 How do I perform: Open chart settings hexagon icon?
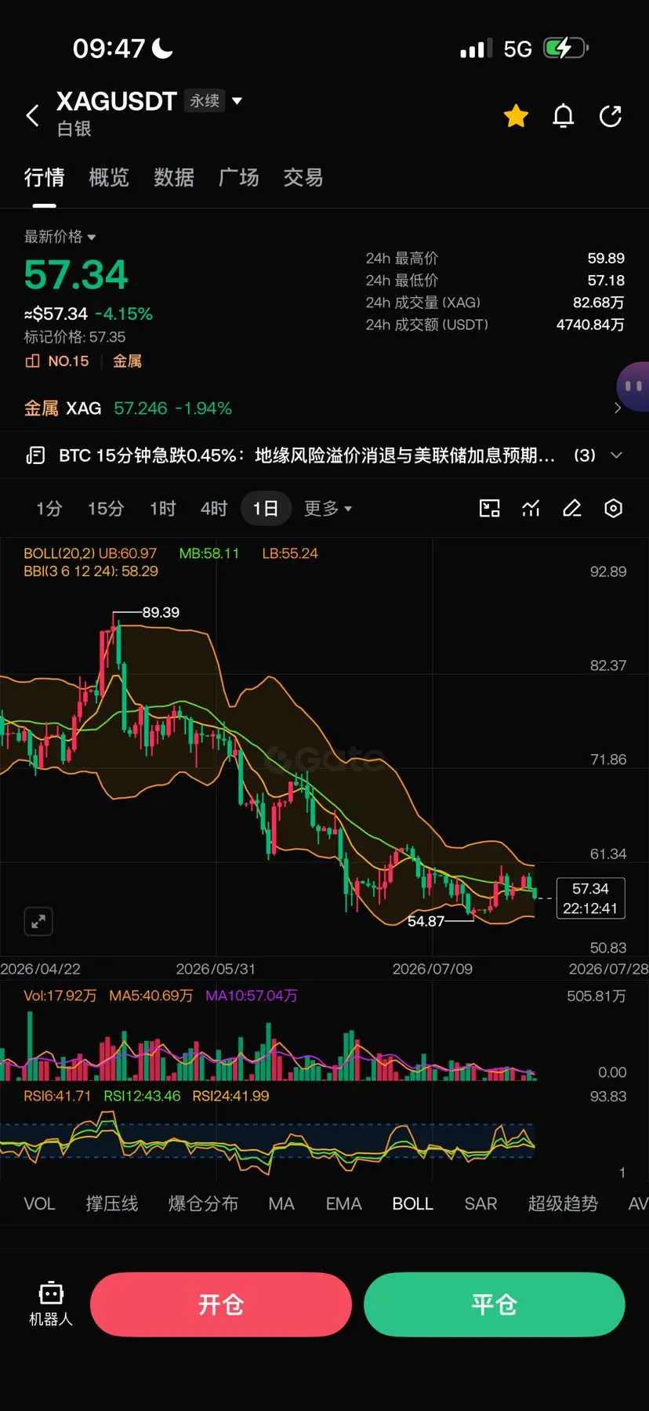point(614,509)
